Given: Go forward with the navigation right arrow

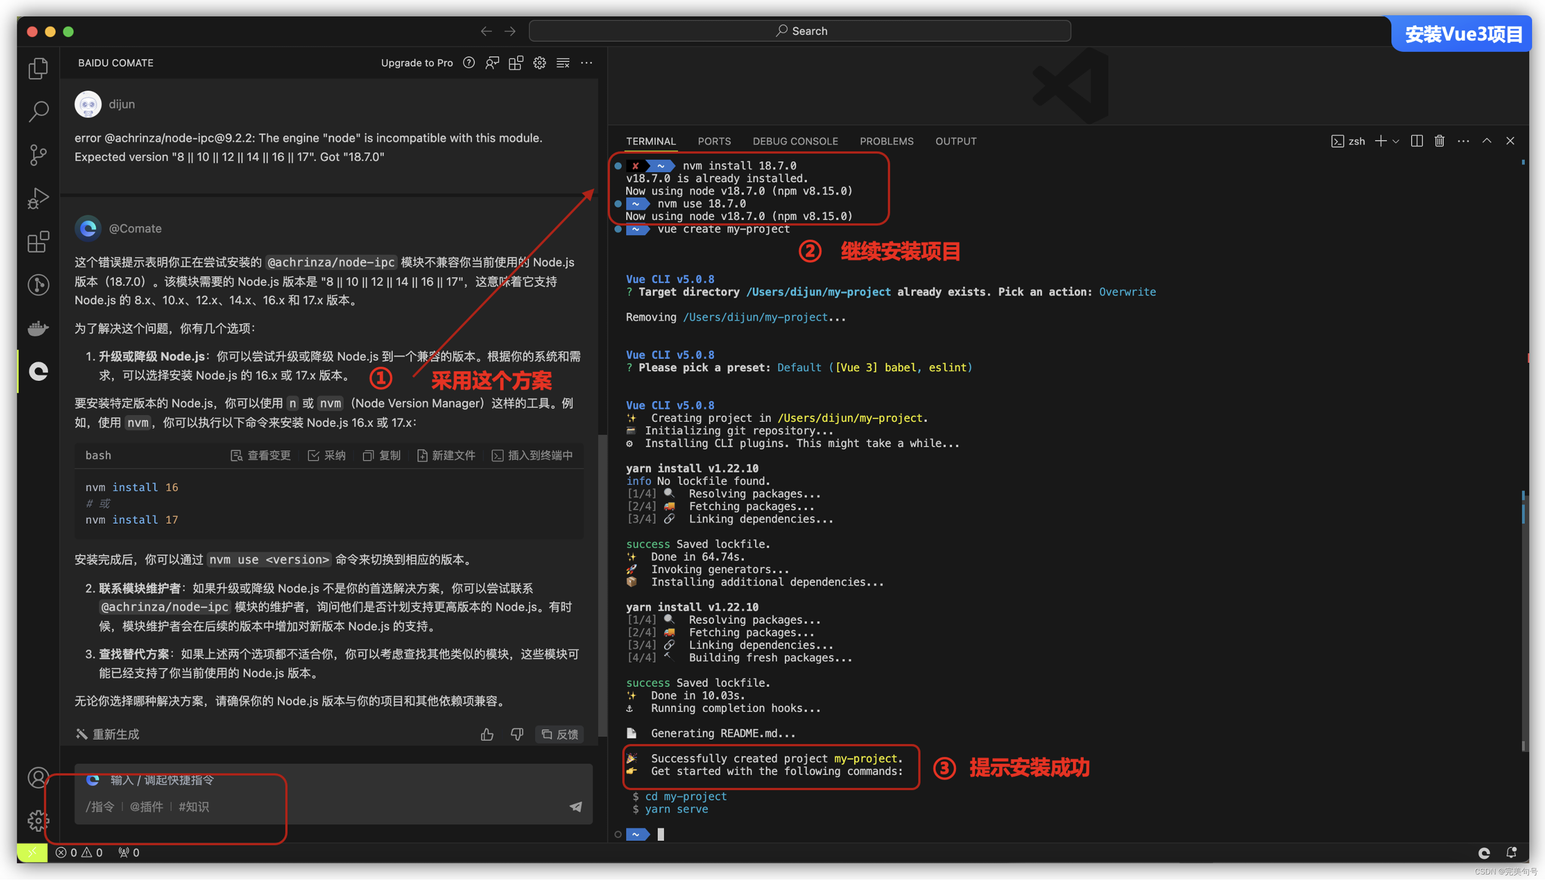Looking at the screenshot, I should [510, 31].
